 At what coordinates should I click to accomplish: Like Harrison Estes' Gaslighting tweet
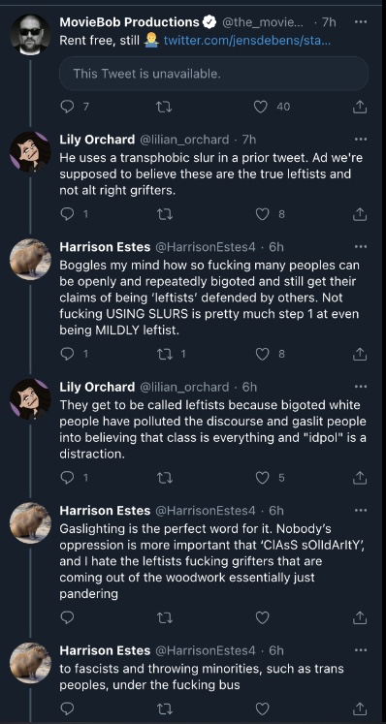[x=263, y=617]
